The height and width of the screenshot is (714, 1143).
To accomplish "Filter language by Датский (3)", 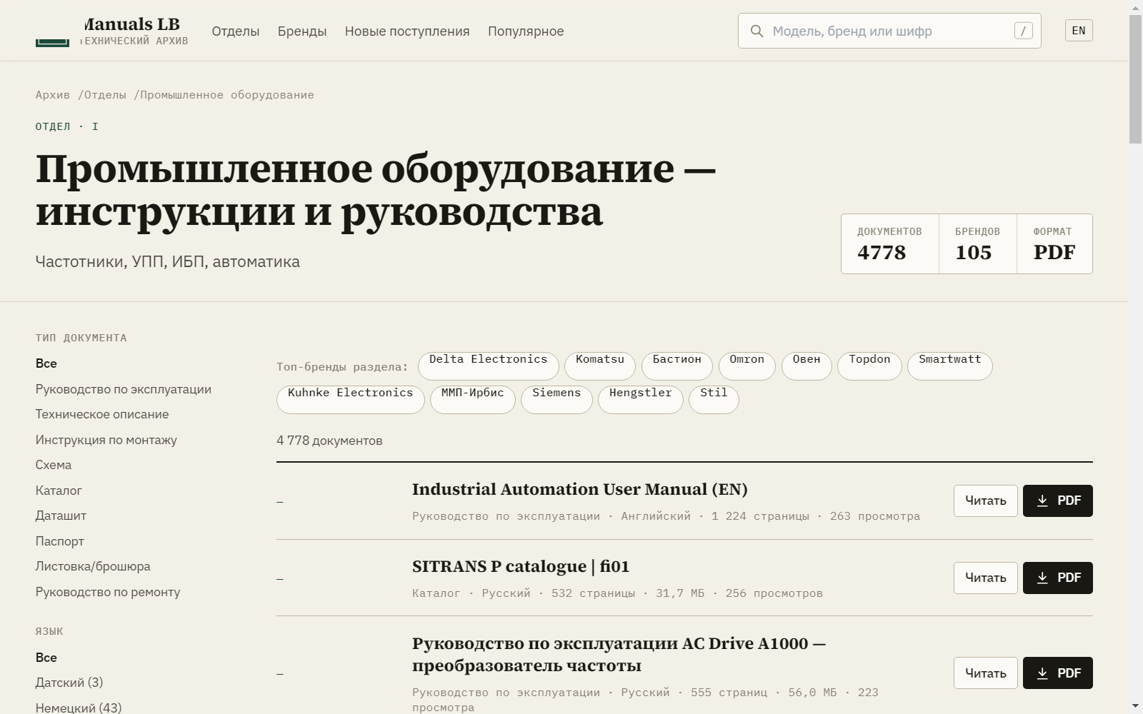I will coord(69,683).
